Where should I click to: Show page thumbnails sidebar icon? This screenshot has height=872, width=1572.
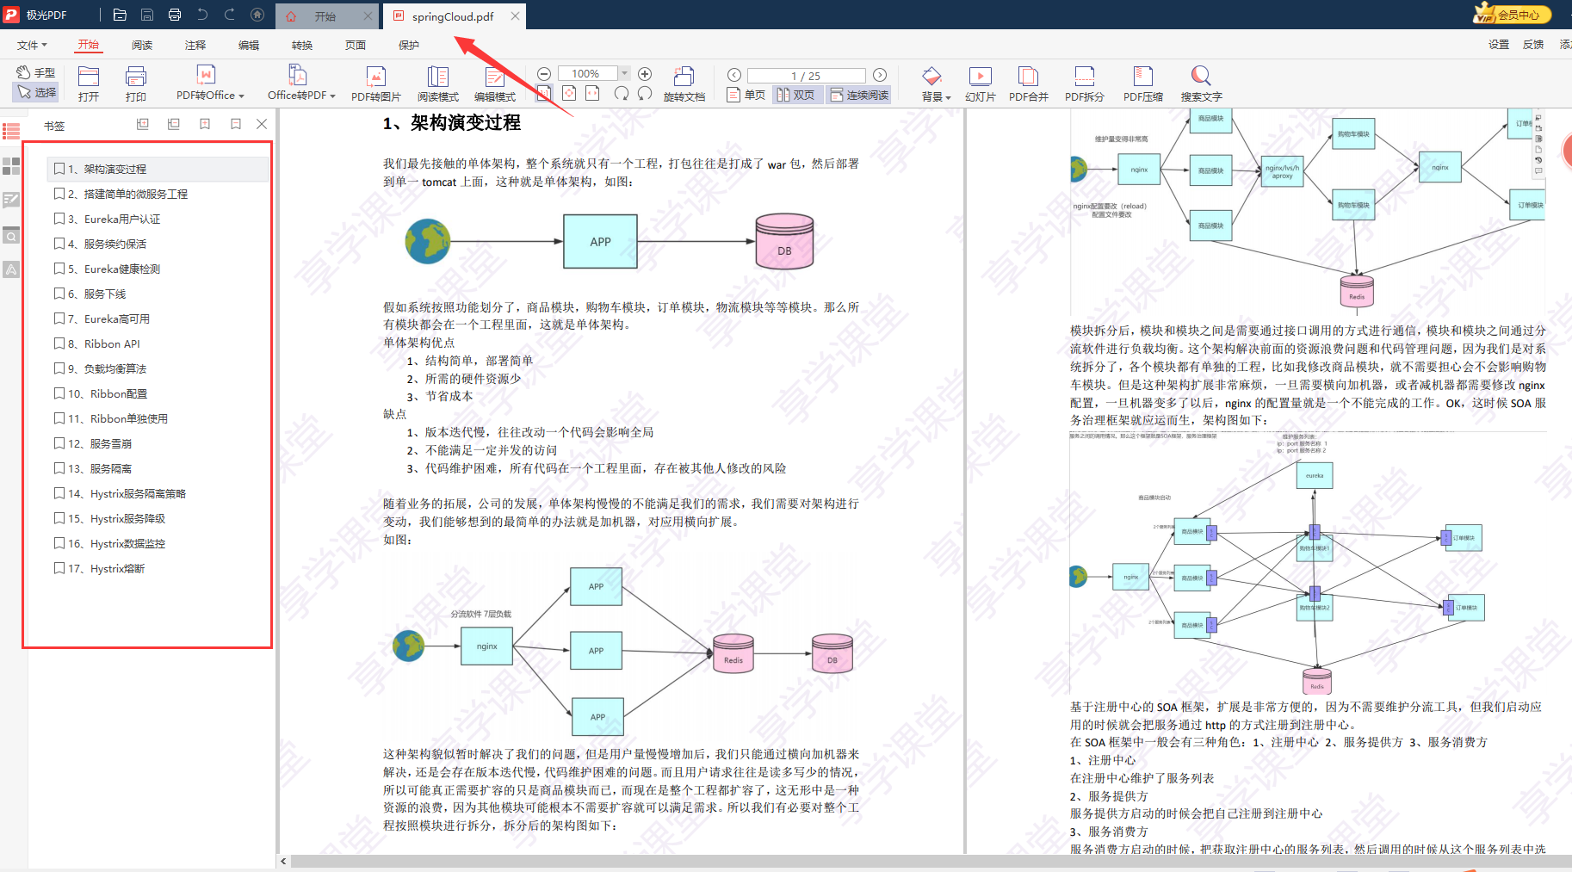11,166
